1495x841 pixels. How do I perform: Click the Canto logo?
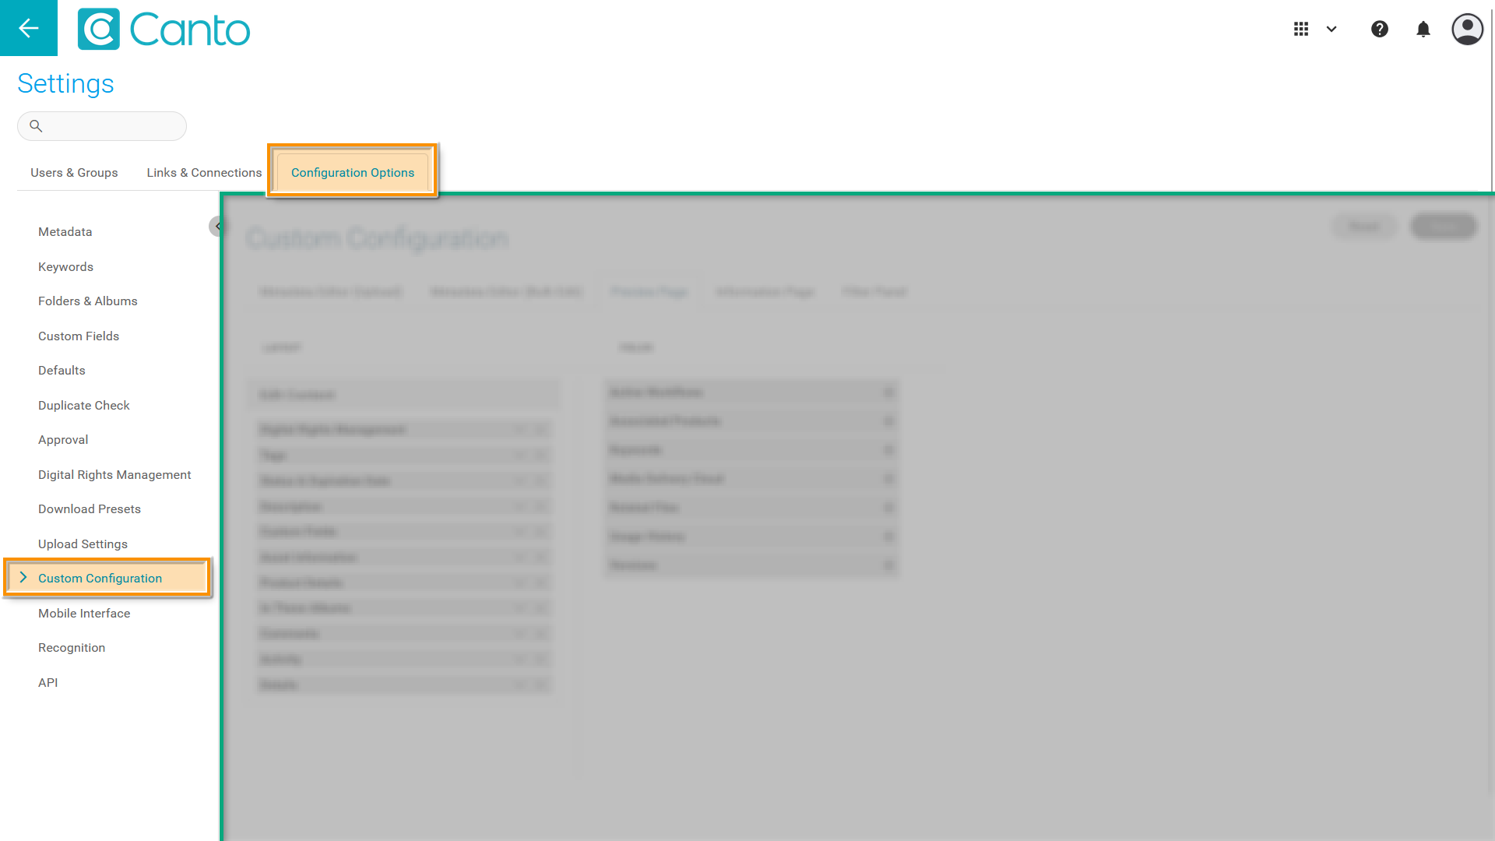[x=164, y=30]
